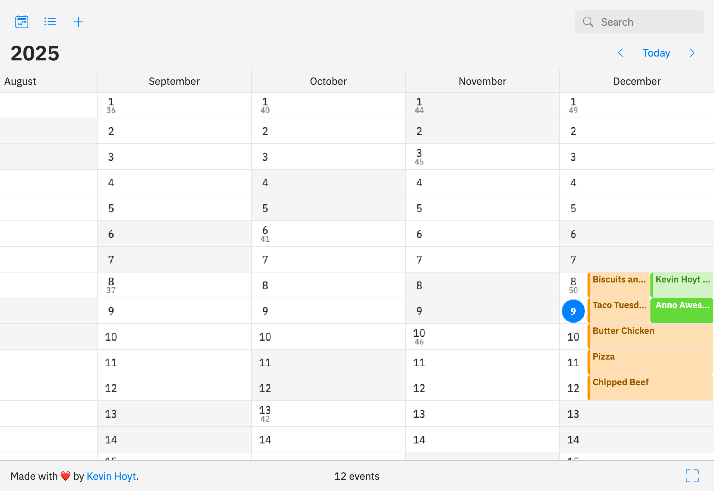Viewport: 714px width, 491px height.
Task: Select the Taco Tuesday event
Action: [619, 310]
